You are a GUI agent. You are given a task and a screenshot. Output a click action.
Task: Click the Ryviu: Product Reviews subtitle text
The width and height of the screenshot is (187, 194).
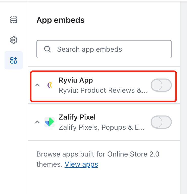pyautogui.click(x=102, y=90)
